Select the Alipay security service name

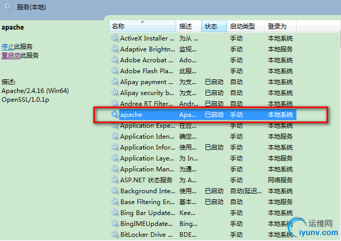coord(147,93)
